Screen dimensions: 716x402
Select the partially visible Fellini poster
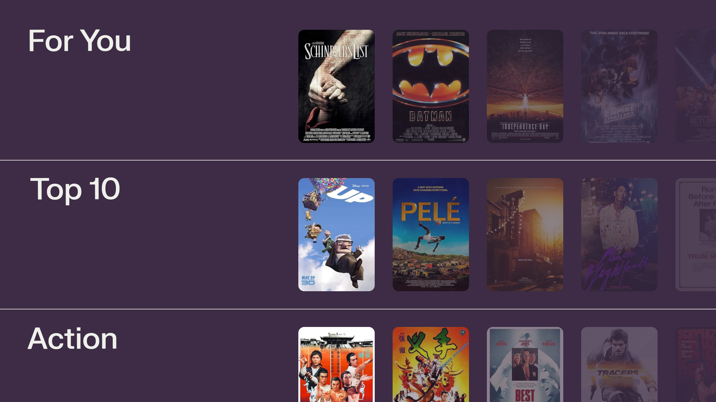click(x=696, y=234)
